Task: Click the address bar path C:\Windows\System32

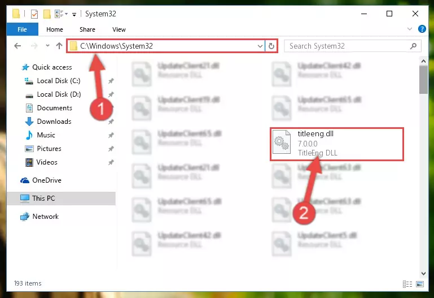Action: click(x=116, y=46)
